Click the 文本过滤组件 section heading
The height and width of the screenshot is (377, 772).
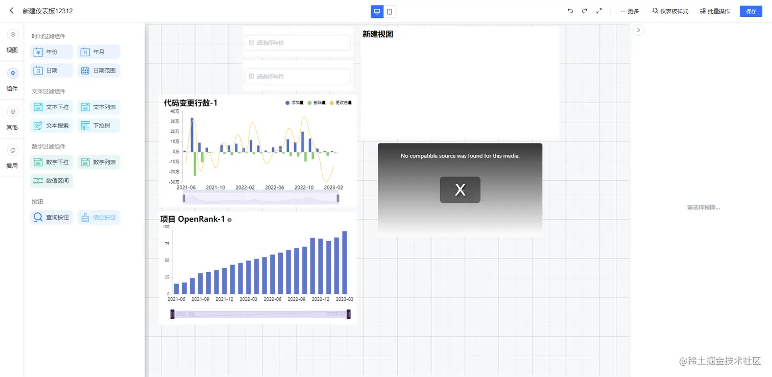point(49,91)
